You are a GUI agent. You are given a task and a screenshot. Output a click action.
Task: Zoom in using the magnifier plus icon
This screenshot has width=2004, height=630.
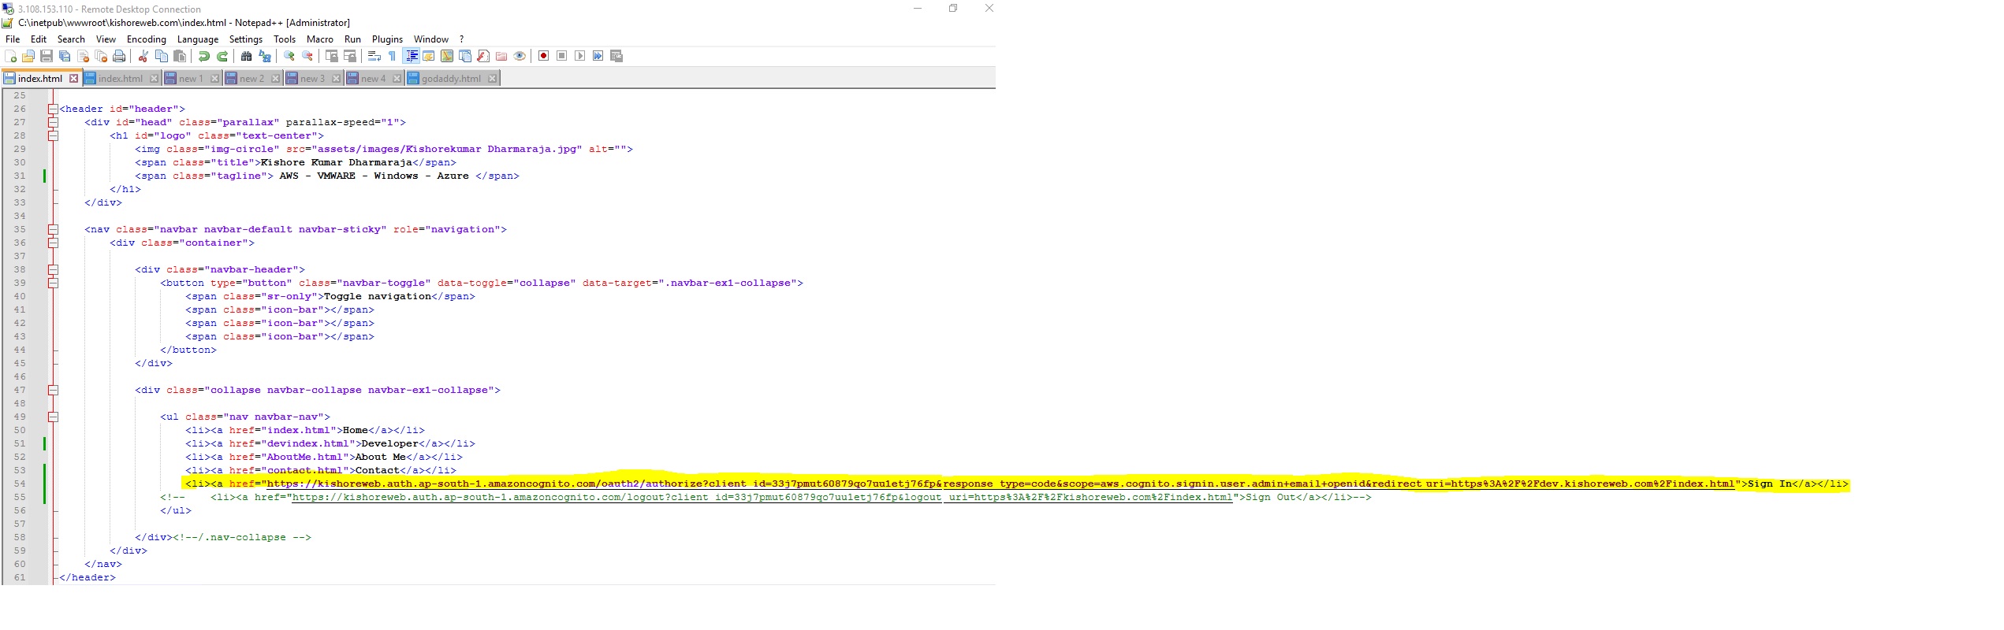click(289, 56)
